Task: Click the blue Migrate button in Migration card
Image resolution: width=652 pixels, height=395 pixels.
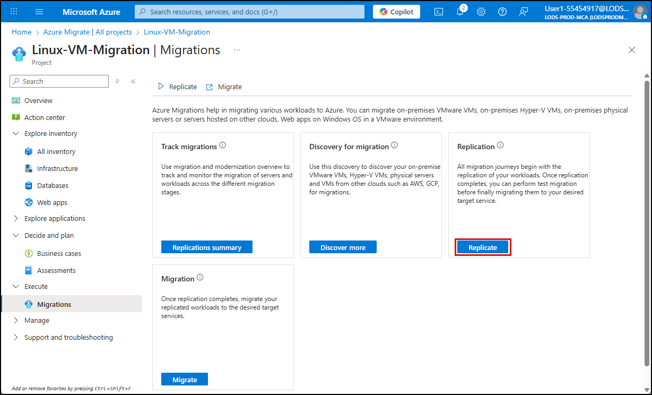Action: (185, 379)
